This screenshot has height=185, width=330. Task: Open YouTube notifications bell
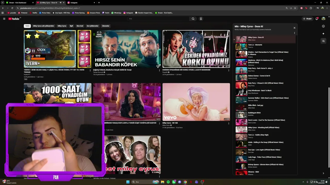(317, 19)
